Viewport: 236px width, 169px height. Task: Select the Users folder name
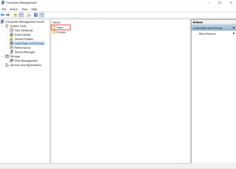point(60,28)
